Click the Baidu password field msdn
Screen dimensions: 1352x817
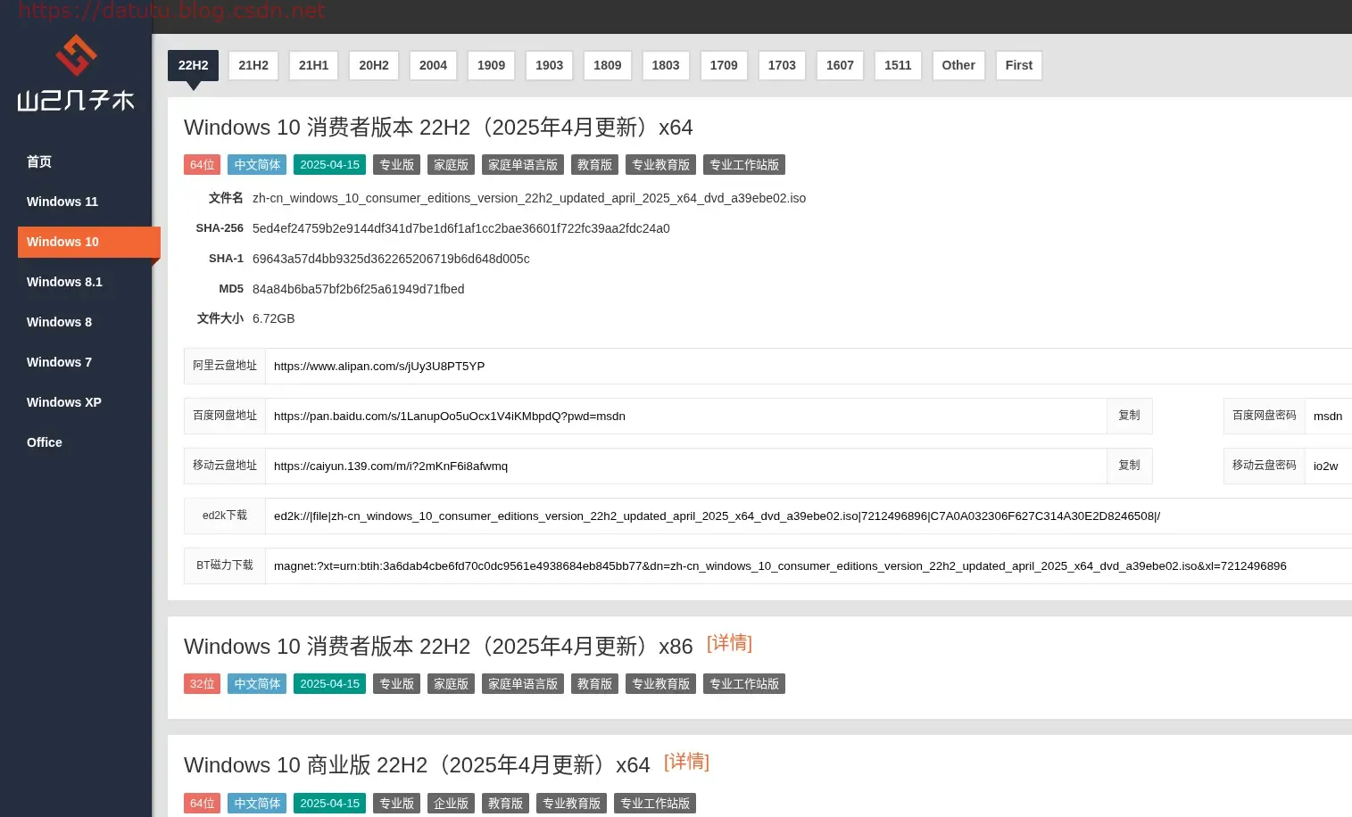1328,416
